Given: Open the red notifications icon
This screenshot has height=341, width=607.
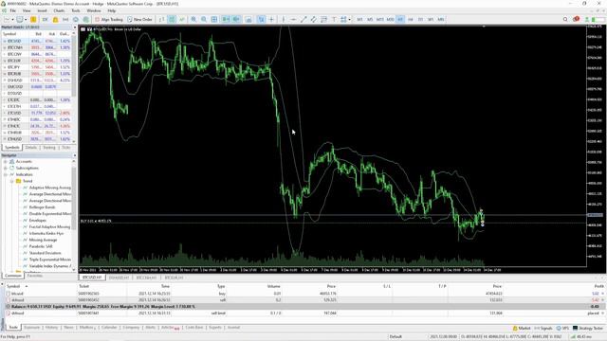Looking at the screenshot, I should (576, 19).
